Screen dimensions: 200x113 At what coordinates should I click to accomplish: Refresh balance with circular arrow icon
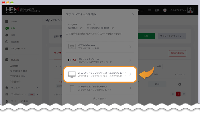click(142, 10)
